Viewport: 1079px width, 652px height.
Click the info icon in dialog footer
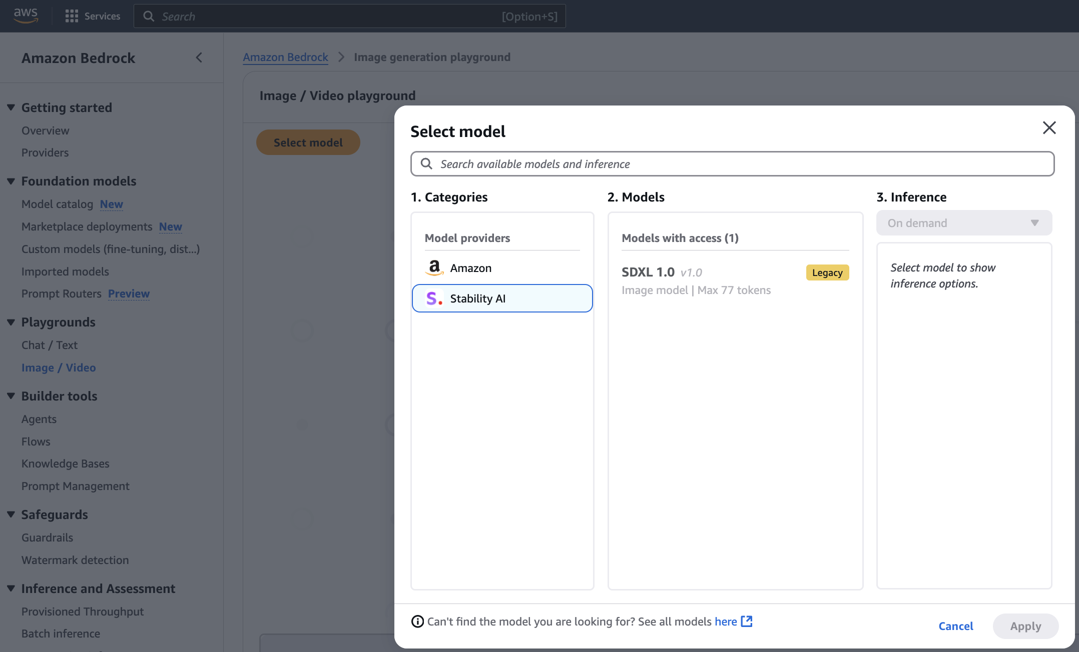pos(417,621)
